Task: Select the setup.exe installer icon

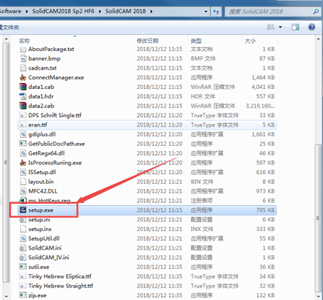Action: coord(23,210)
